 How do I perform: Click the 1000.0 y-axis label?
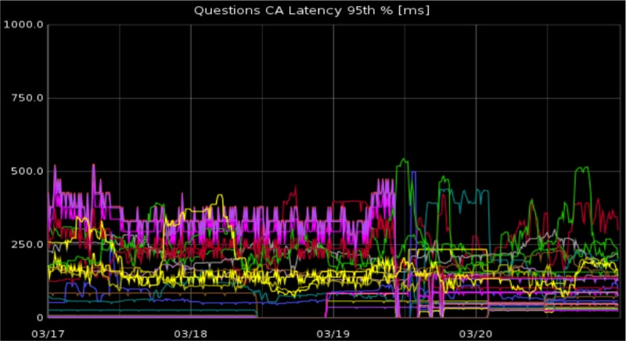23,25
